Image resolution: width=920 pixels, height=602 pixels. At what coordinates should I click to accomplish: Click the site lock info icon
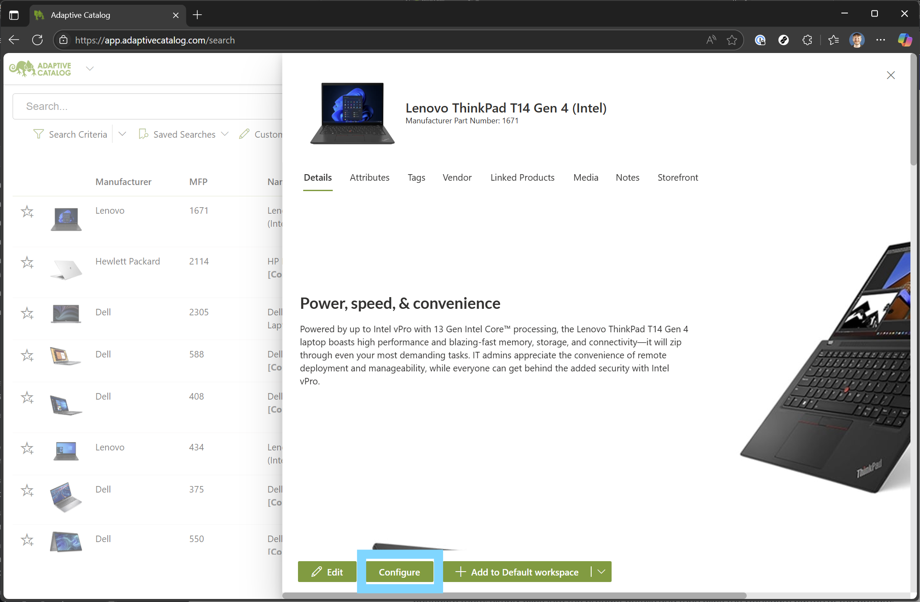pyautogui.click(x=63, y=40)
